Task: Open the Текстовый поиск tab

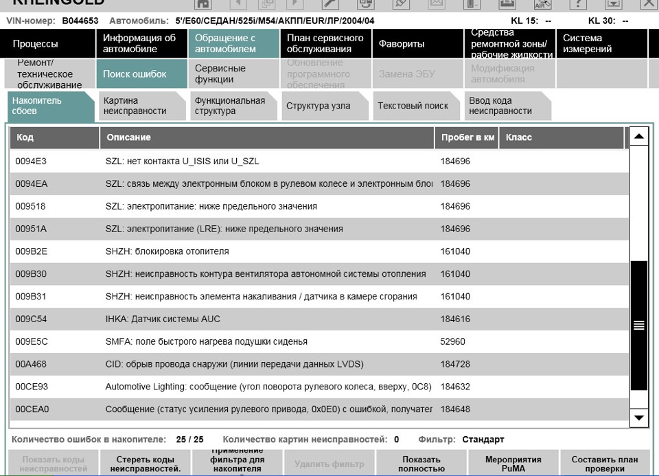Action: pos(417,106)
